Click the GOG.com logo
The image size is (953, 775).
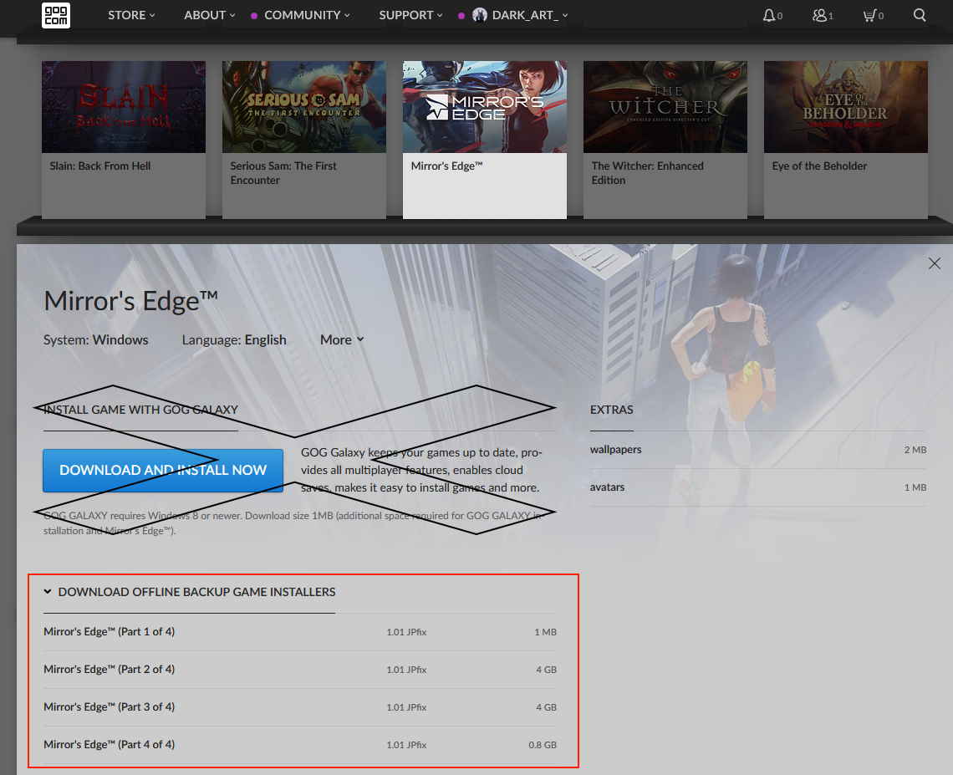point(56,15)
